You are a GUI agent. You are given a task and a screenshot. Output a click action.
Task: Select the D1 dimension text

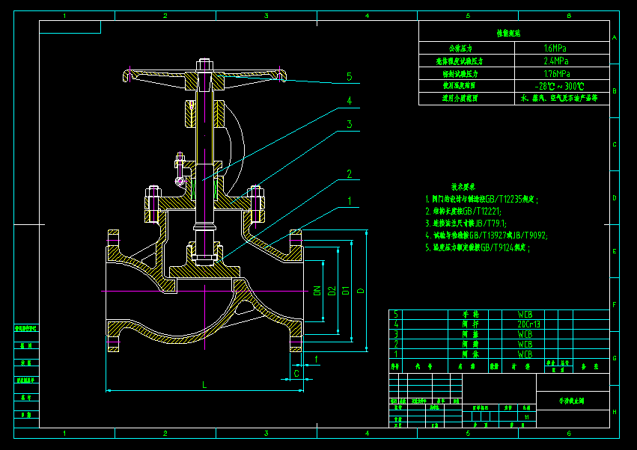346,291
